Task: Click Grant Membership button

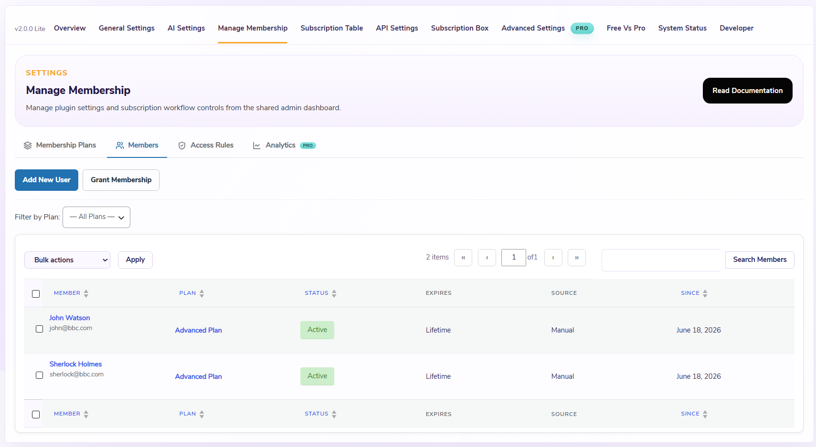Action: pos(121,180)
